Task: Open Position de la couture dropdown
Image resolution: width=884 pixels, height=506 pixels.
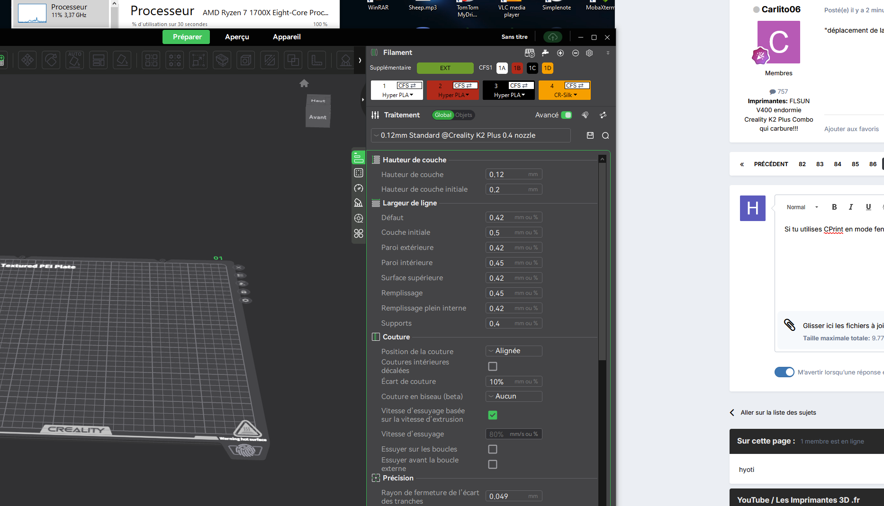Action: [514, 351]
